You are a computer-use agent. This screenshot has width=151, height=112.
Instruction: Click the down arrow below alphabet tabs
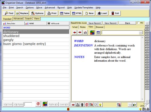147,101
